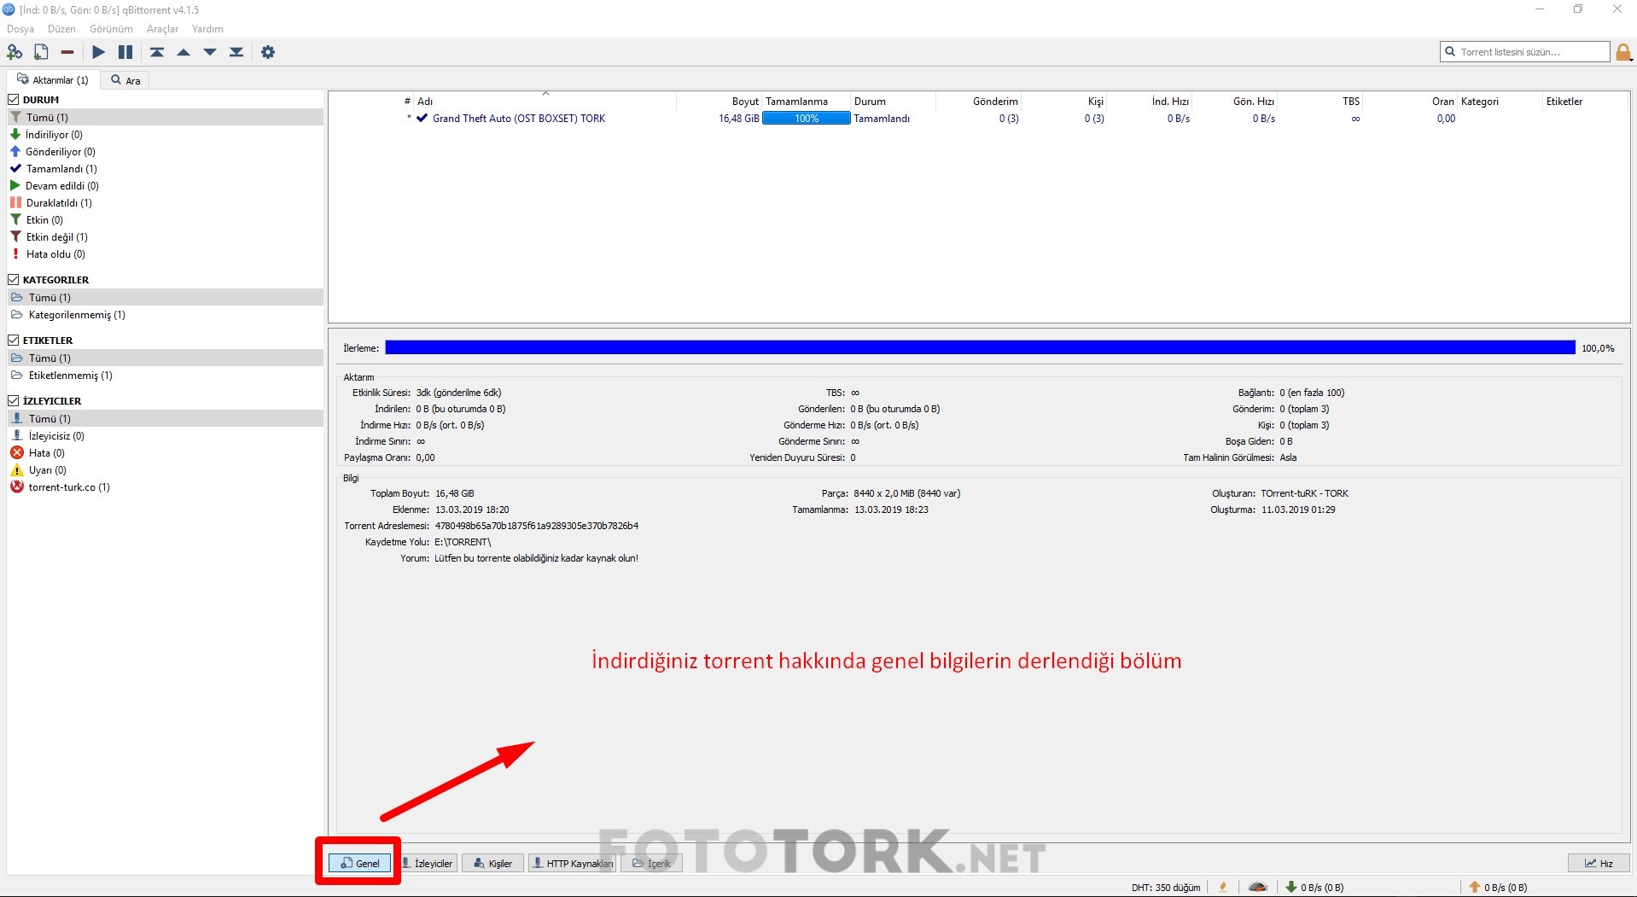The image size is (1637, 897).
Task: Click the blue İlerleme progress bar
Action: tap(980, 347)
